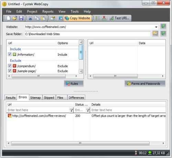
Task: Browse for save folder icon
Action: click(155, 33)
